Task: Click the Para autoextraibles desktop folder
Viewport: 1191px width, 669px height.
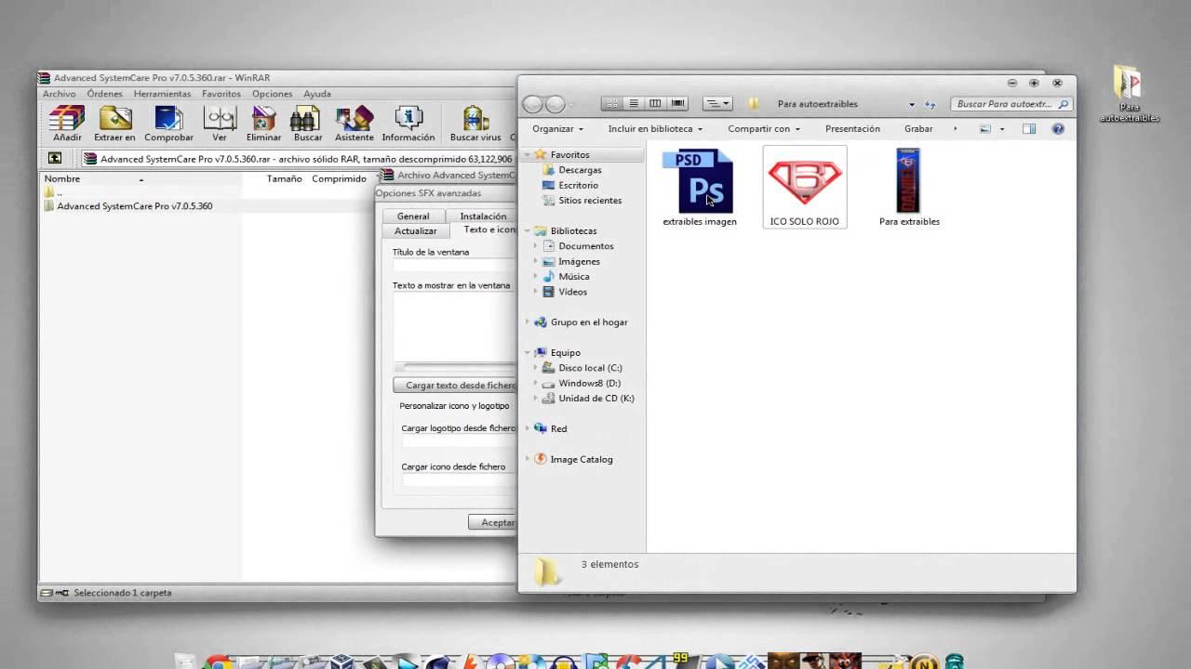Action: tap(1129, 94)
